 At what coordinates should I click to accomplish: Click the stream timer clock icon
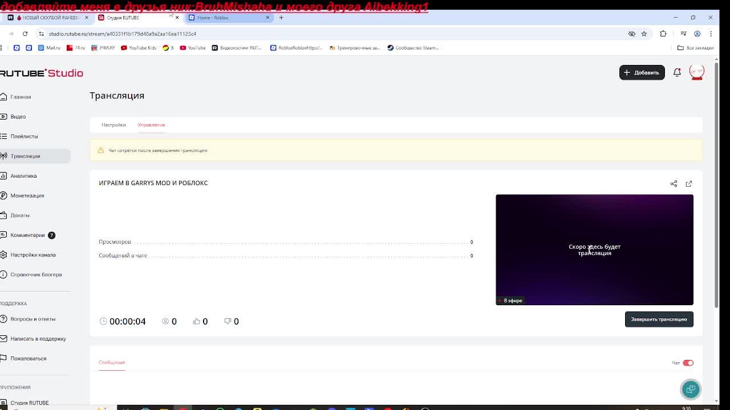[x=103, y=321]
